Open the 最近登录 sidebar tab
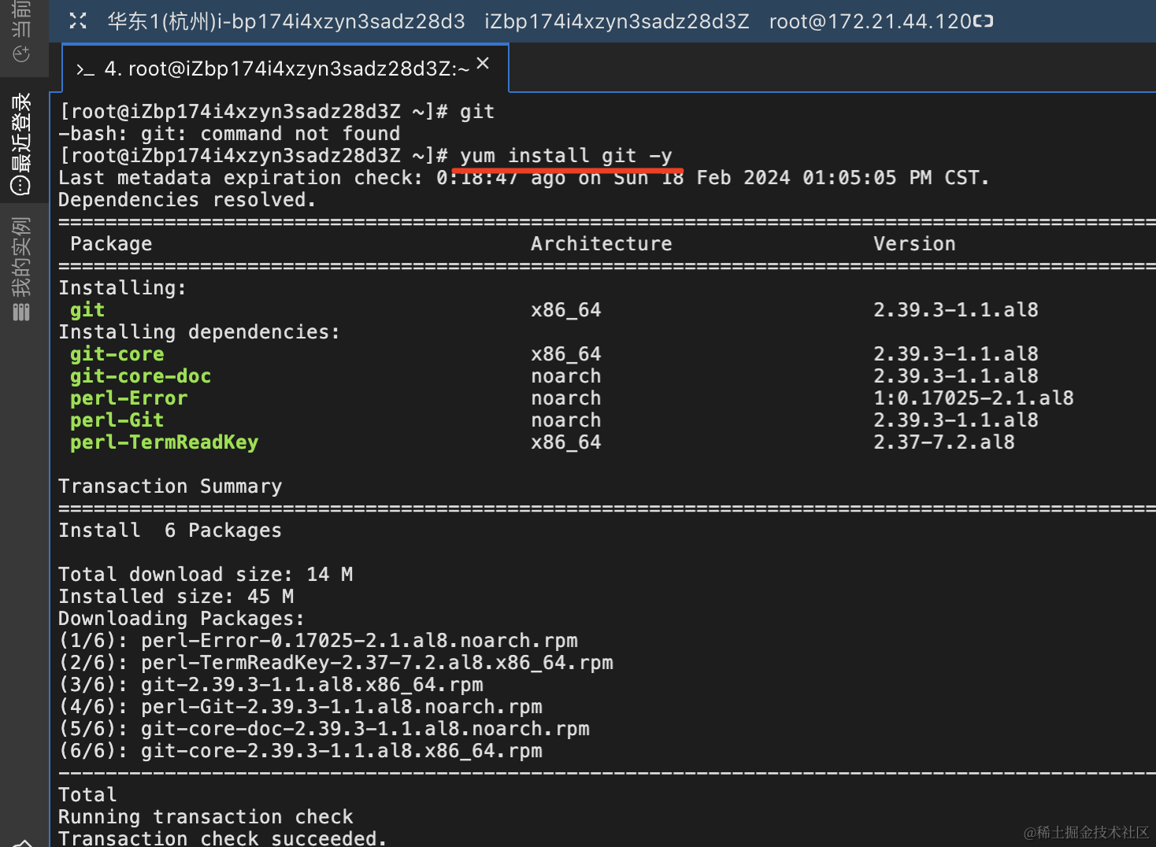This screenshot has width=1156, height=847. pyautogui.click(x=22, y=142)
